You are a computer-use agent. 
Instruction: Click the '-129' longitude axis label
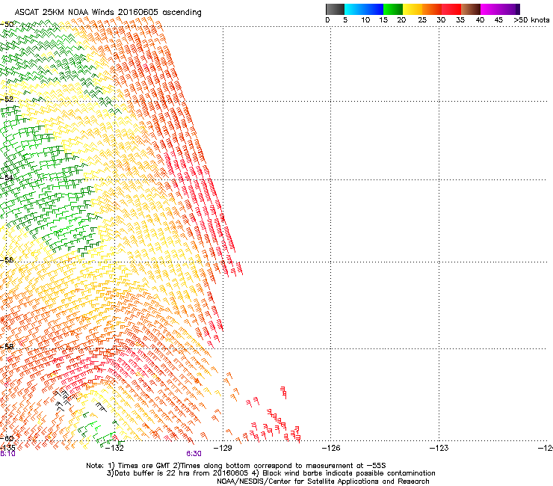(x=223, y=448)
